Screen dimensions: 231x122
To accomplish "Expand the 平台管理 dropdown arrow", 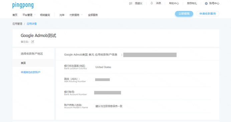I will (35, 15).
